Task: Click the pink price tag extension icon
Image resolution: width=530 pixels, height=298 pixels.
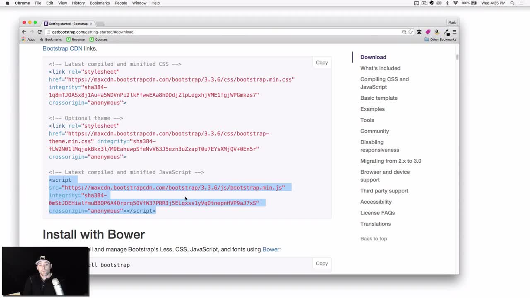Action: point(428,32)
